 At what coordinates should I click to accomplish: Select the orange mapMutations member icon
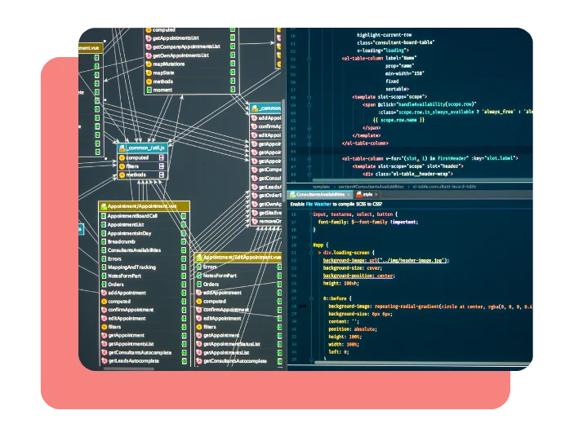[x=149, y=64]
